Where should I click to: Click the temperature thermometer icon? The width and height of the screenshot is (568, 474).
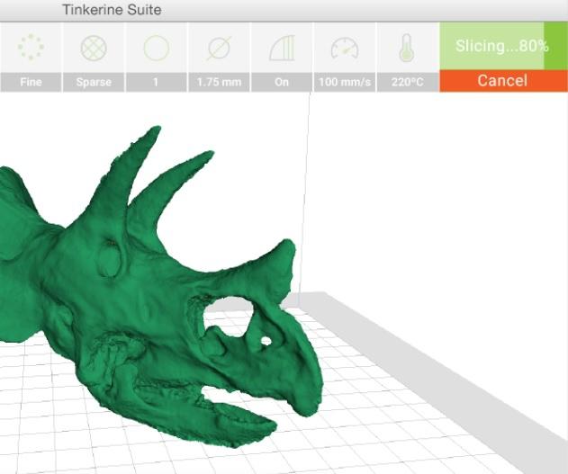[x=407, y=48]
